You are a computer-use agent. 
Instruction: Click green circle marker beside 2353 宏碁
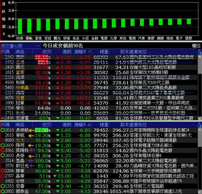click(3, 186)
